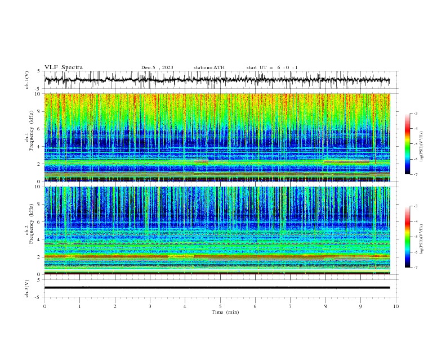446x344 pixels.
Task: Click the ch.2 "Frequency (kHz)" axis label
Action: pos(32,224)
